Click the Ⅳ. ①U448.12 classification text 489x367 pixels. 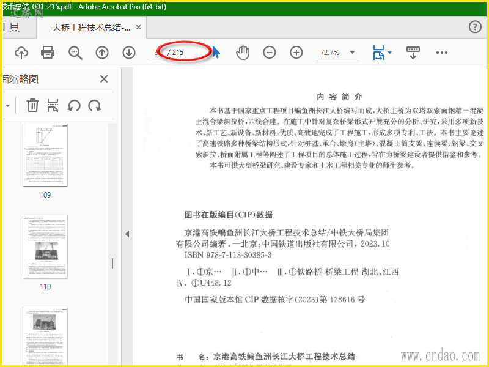[204, 283]
